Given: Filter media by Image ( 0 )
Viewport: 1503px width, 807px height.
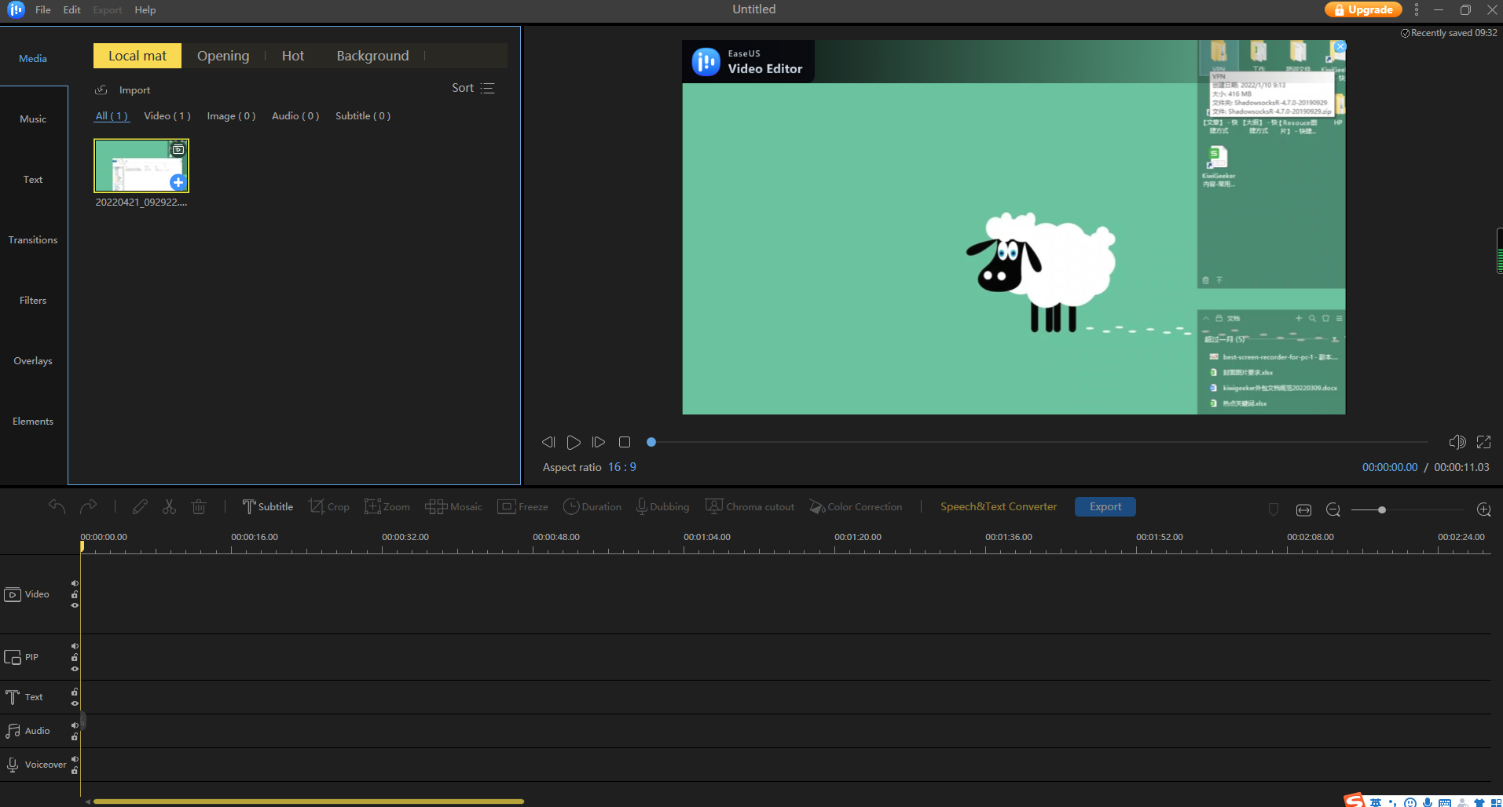Looking at the screenshot, I should 231,115.
